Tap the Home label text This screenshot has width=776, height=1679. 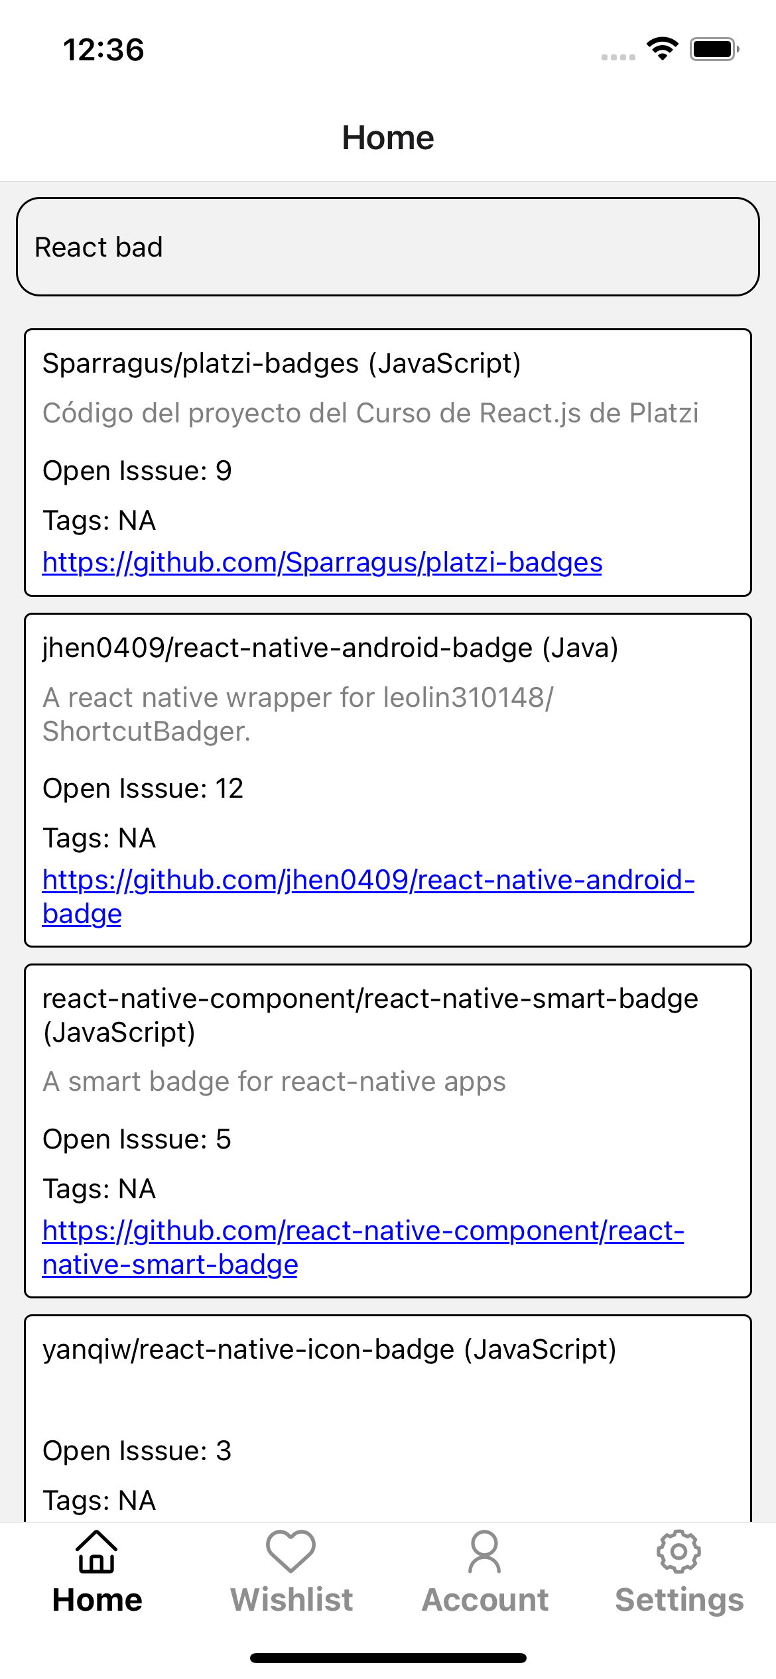[97, 1598]
